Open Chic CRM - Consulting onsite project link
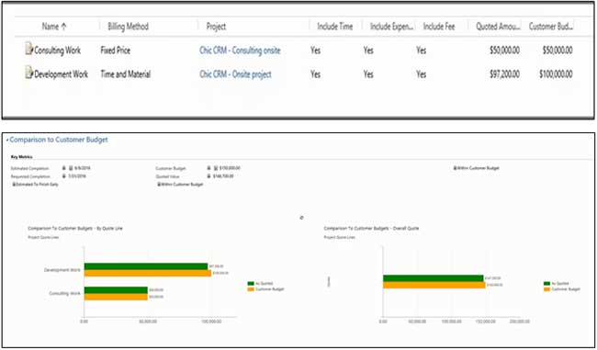Image resolution: width=597 pixels, height=350 pixels. [x=240, y=51]
